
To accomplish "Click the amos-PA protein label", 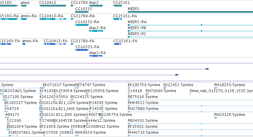I will click(x=30, y=41).
